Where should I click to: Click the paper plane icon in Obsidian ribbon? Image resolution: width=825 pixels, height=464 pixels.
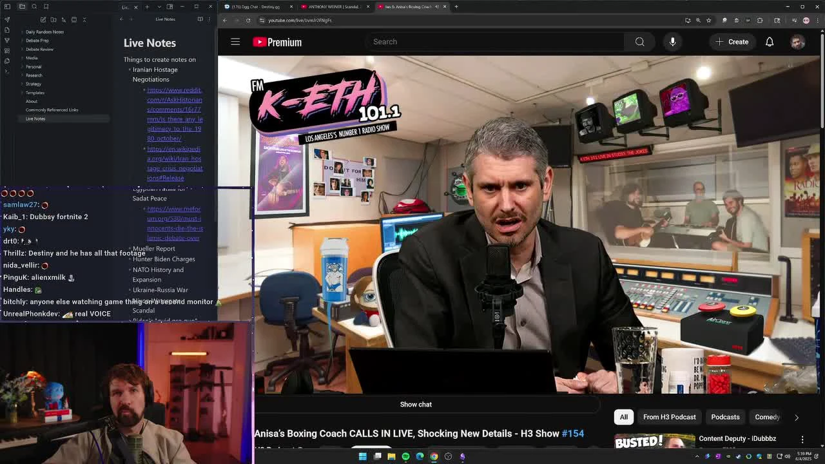coord(7,19)
